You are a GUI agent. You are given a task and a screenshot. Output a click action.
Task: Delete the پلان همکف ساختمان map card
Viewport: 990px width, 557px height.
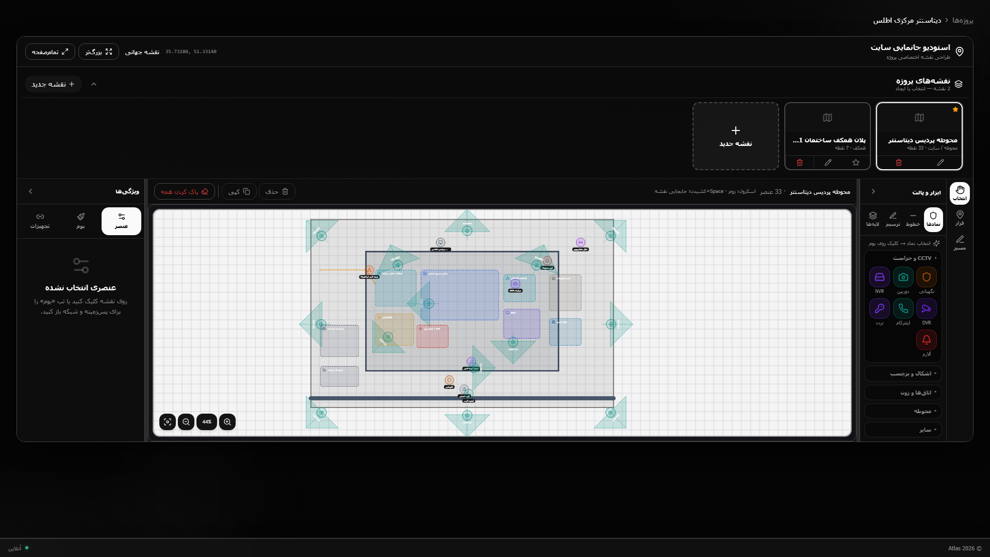[x=800, y=162]
